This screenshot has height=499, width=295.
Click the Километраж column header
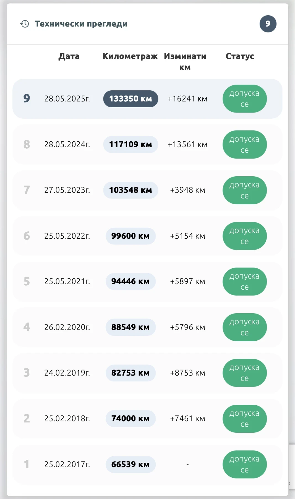[130, 56]
